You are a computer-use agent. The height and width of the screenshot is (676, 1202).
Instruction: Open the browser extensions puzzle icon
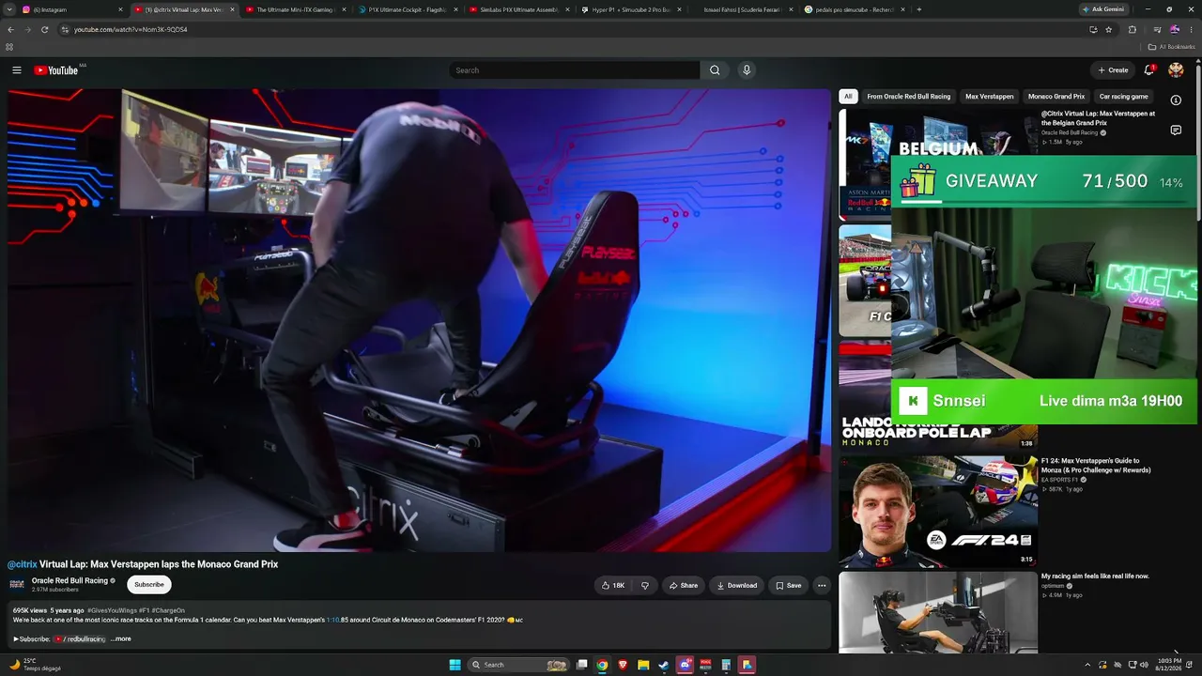click(x=1132, y=29)
